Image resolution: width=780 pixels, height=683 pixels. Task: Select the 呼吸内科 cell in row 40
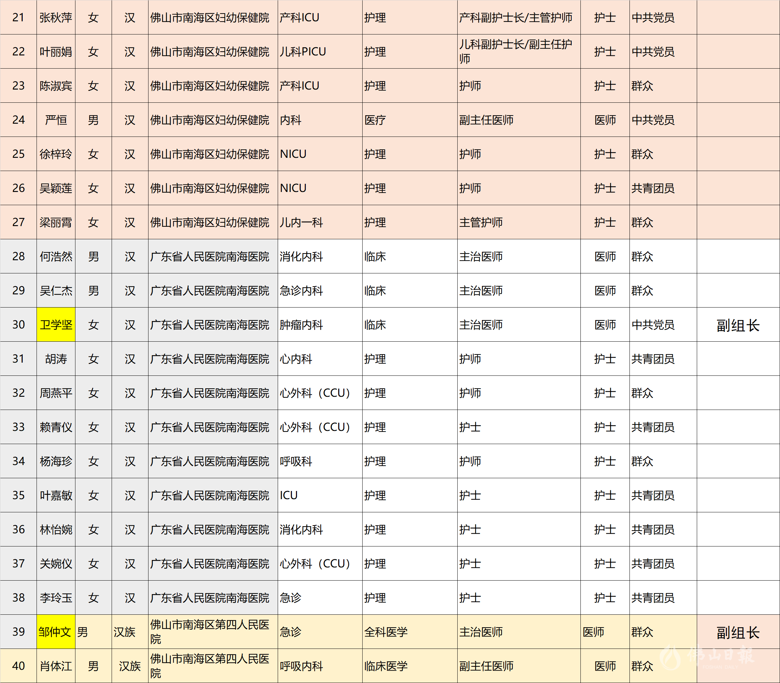click(x=320, y=666)
